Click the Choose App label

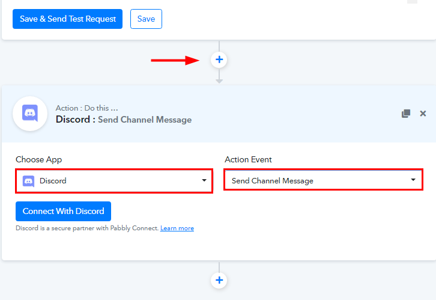click(38, 159)
